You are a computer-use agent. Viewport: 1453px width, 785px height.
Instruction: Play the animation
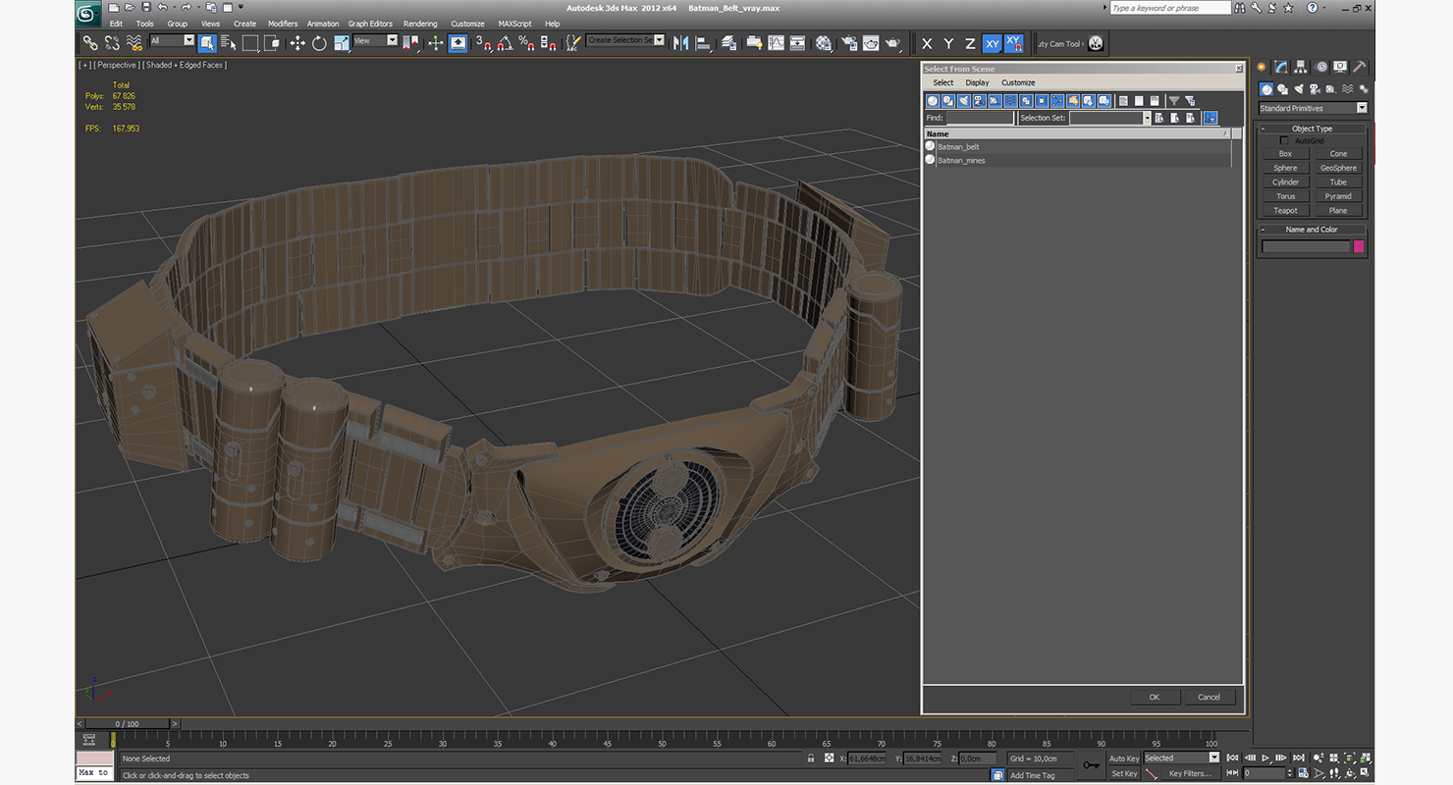coord(1266,758)
